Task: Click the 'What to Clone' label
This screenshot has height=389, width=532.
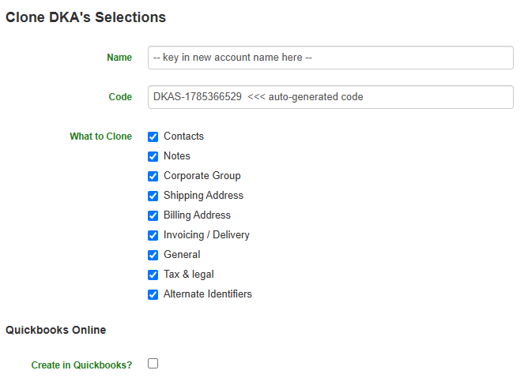Action: pyautogui.click(x=100, y=136)
